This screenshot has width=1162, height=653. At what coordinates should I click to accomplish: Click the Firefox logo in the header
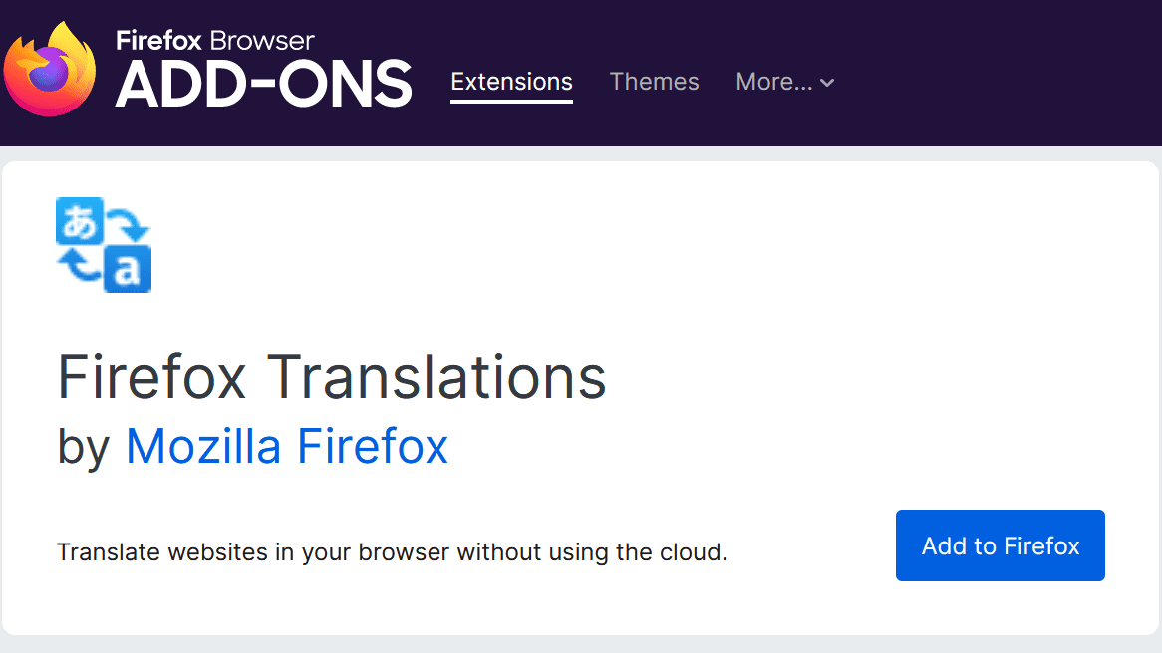pos(50,70)
